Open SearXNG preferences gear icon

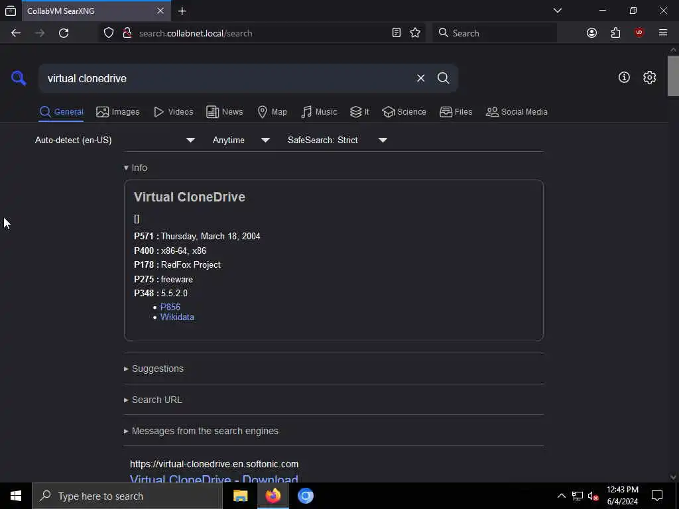pos(649,78)
